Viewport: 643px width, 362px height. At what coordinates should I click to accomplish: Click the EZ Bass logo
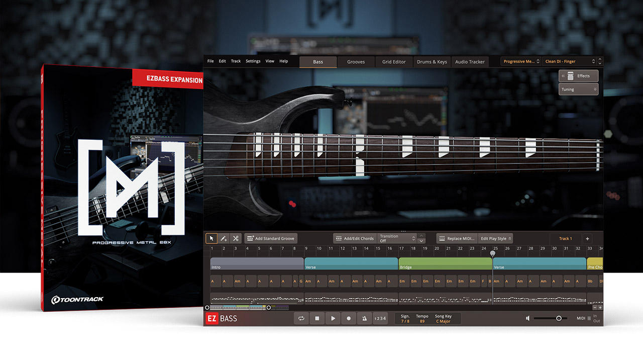pos(222,318)
